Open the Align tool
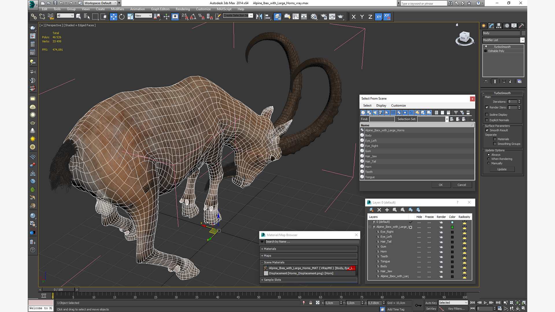 (268, 17)
